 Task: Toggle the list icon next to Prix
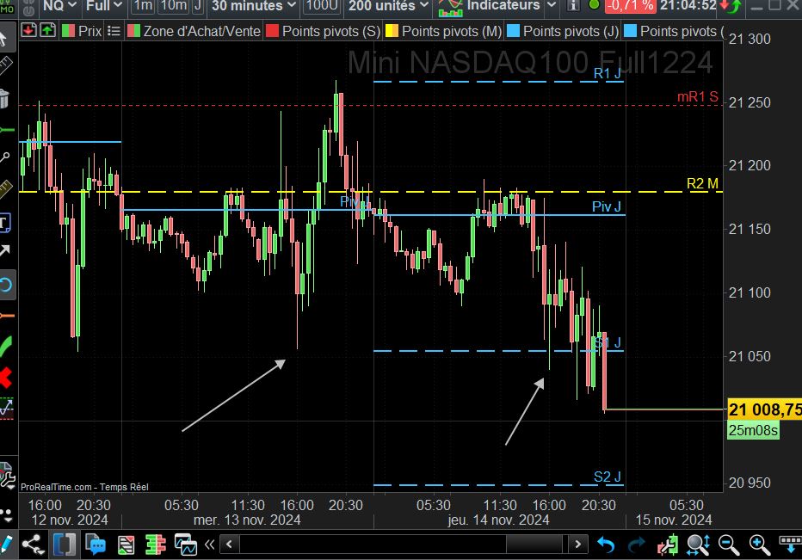click(x=114, y=31)
